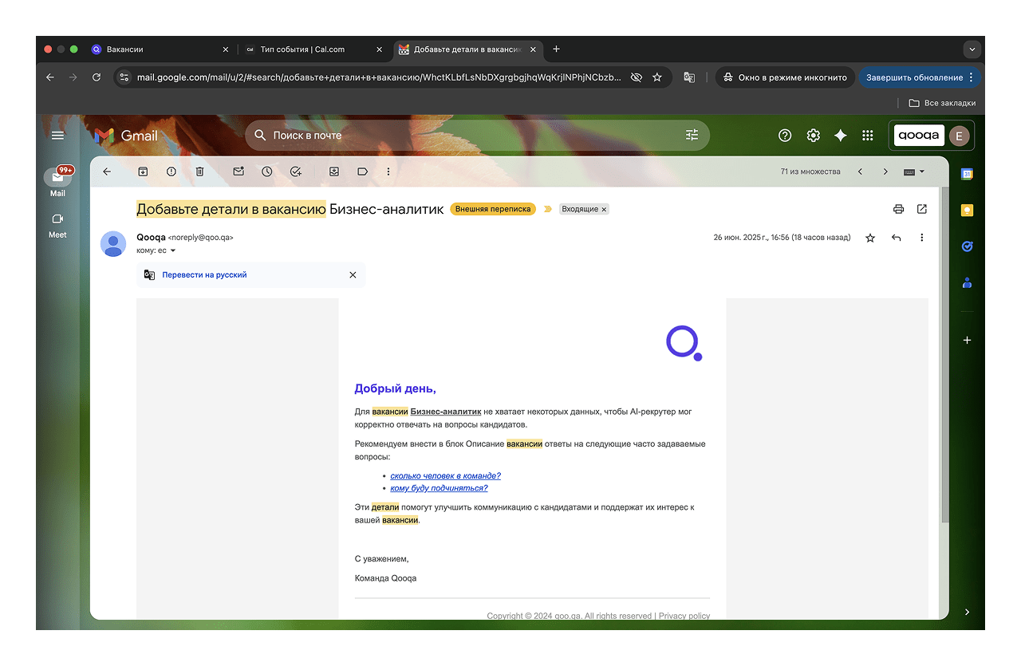The height and width of the screenshot is (666, 1021).
Task: Reply to the Qooqa message
Action: point(896,238)
